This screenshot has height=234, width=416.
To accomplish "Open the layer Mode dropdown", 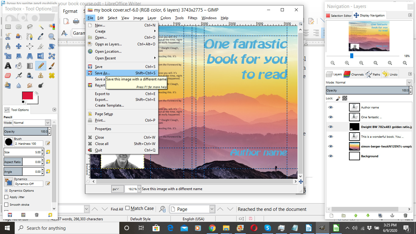I will [x=409, y=82].
